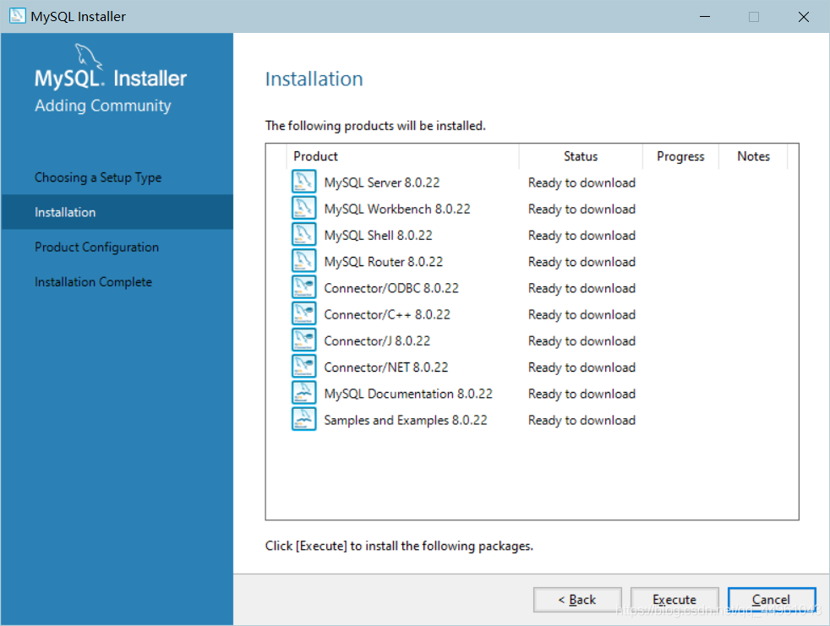
Task: Click the MySQL Workbench 8.0.22 product icon
Action: point(303,208)
